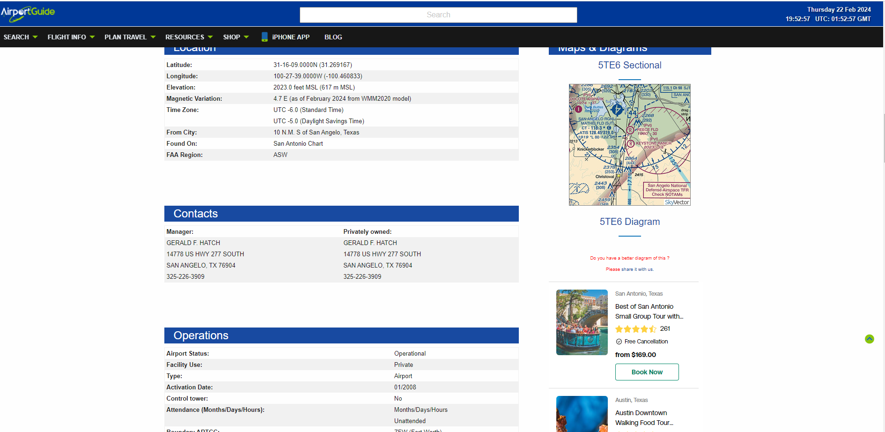Viewport: 885px width, 432px height.
Task: Select the Control tower value No
Action: (398, 399)
